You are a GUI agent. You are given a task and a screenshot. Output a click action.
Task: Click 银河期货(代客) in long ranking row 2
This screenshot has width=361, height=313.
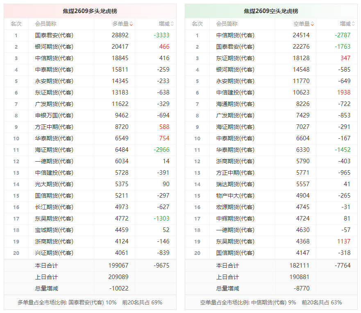[54, 47]
